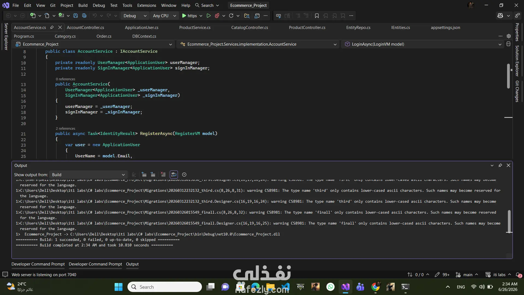Open the Terminal app on taskbar
Screen dimensions: 524x295
(405, 287)
